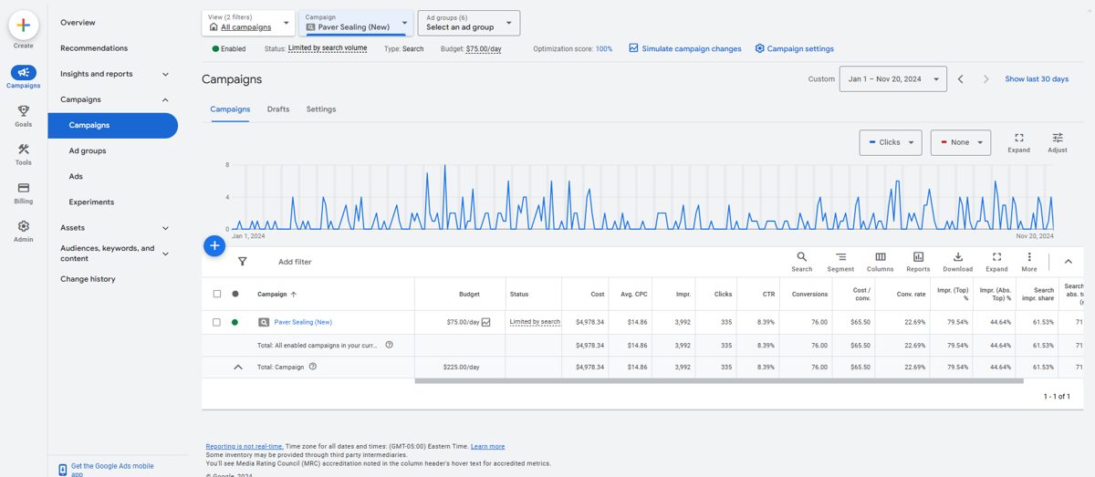Image resolution: width=1095 pixels, height=477 pixels.
Task: Click the Create plus button
Action: click(23, 25)
